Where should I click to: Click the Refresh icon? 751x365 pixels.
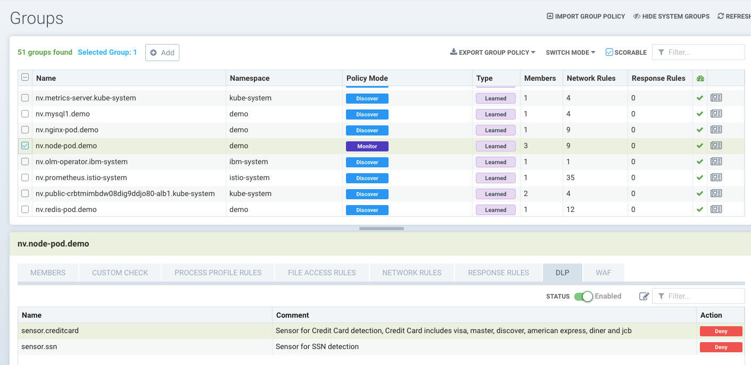tap(721, 16)
